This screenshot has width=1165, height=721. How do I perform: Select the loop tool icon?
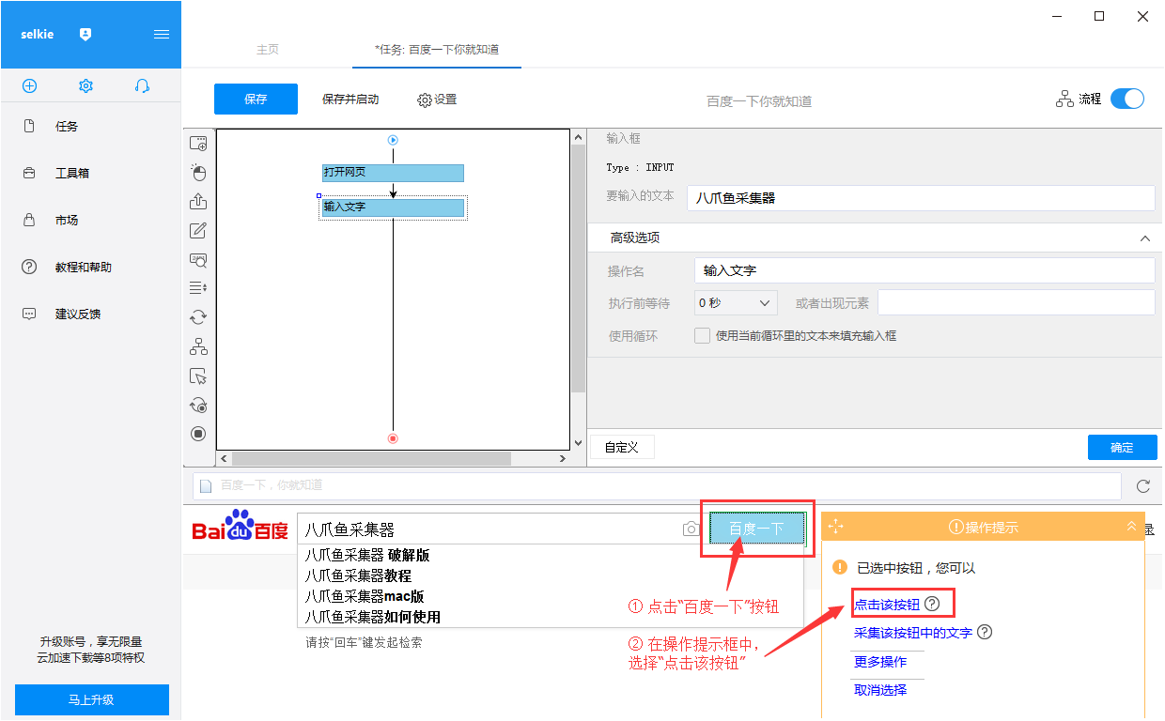[198, 317]
